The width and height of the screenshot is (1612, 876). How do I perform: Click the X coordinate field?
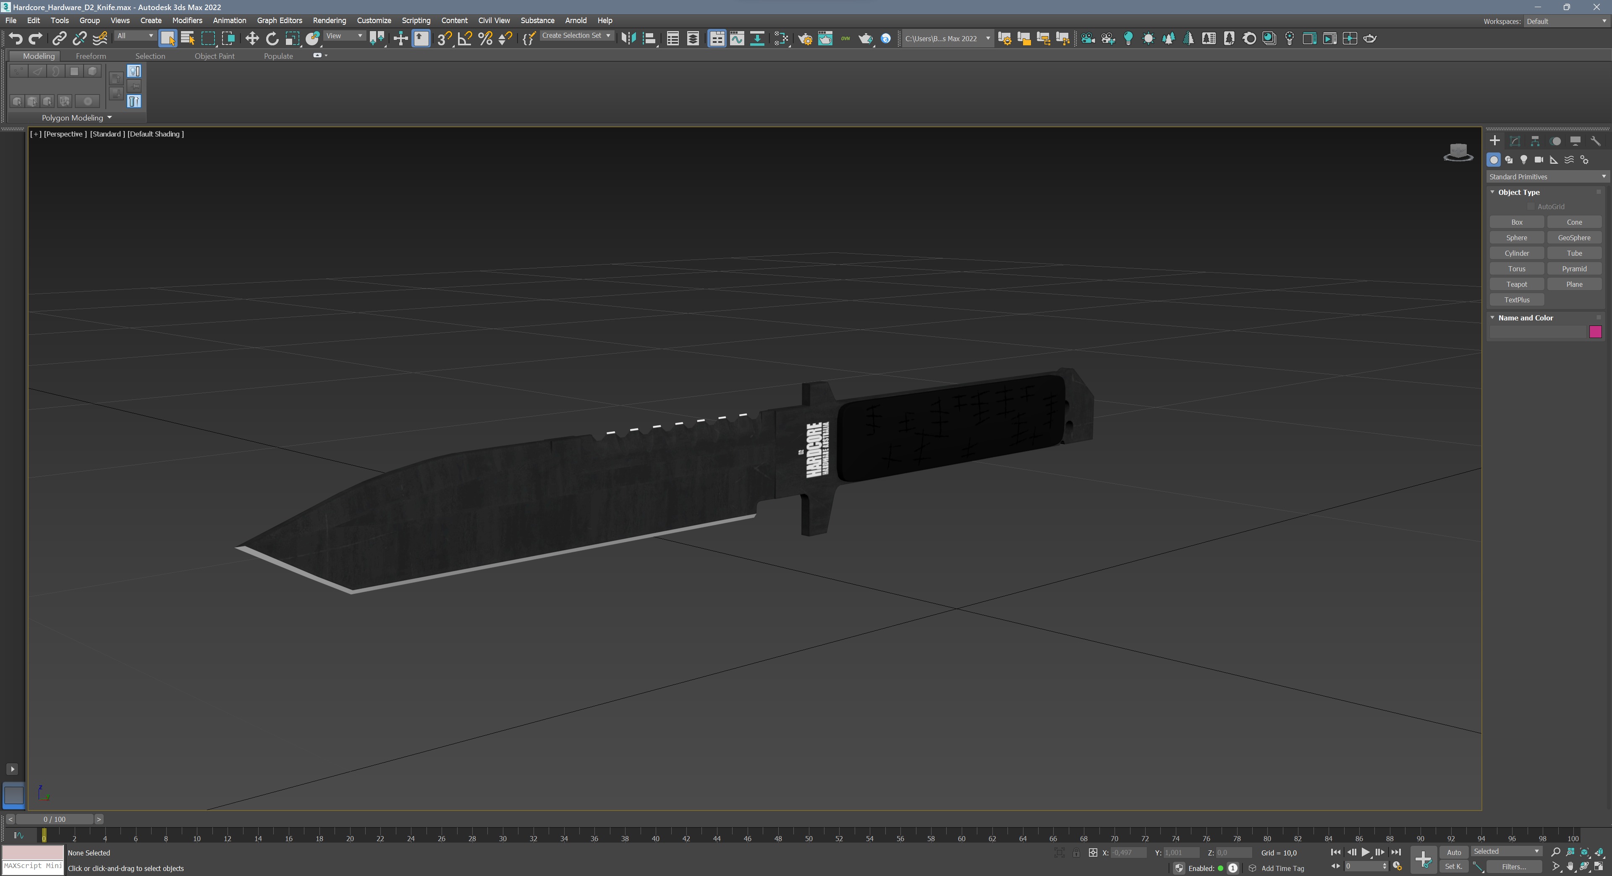pyautogui.click(x=1128, y=852)
